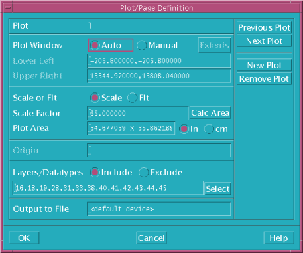Create a New Plot
This screenshot has height=253, width=303.
tap(264, 65)
